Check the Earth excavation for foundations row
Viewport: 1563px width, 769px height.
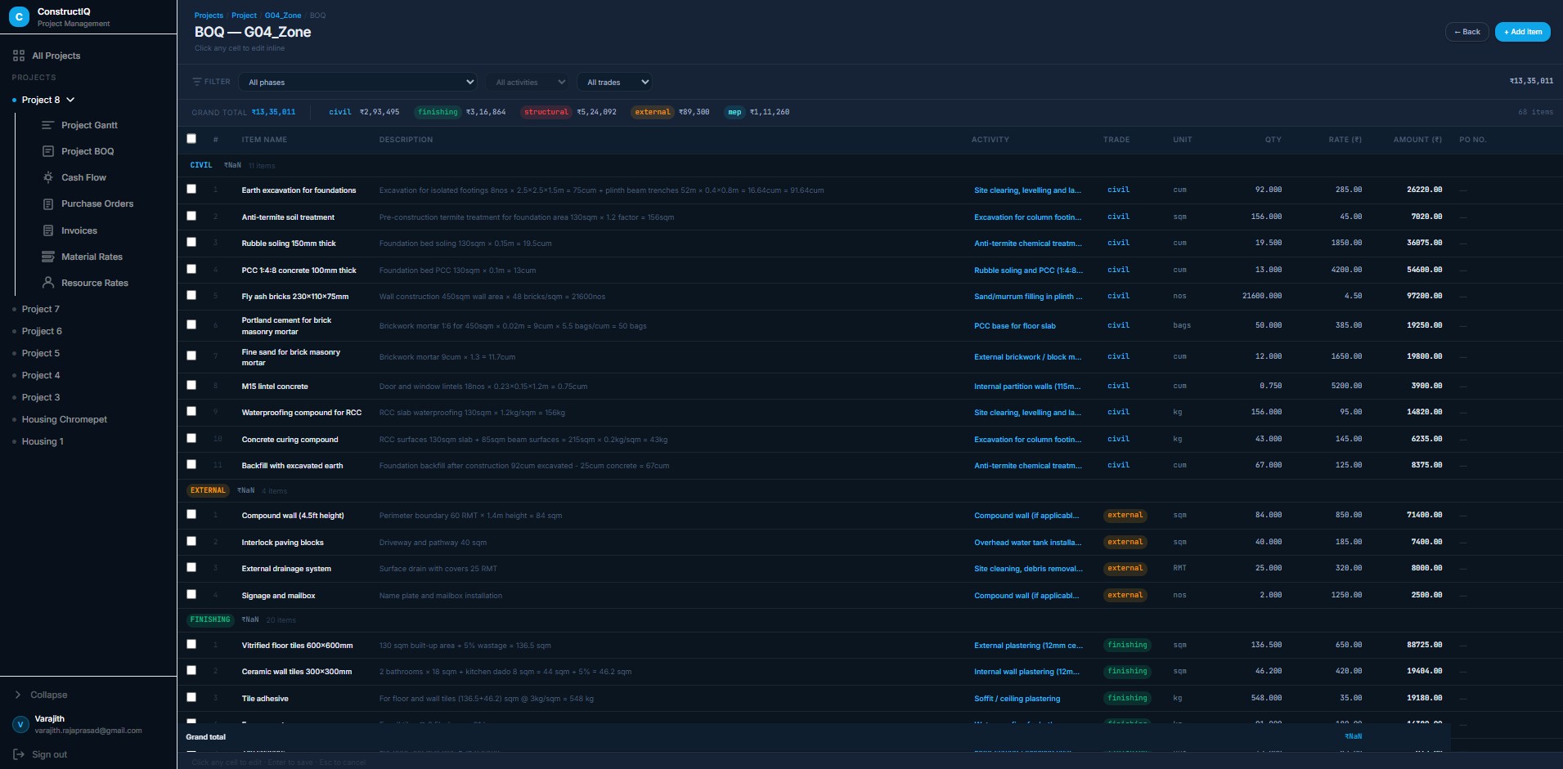(x=191, y=189)
